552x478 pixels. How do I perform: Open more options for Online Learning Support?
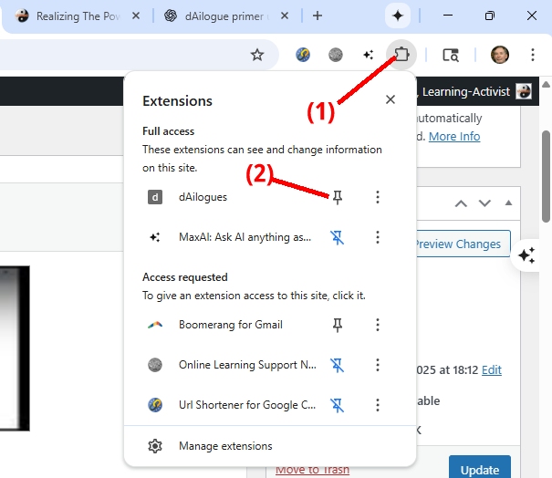[378, 365]
